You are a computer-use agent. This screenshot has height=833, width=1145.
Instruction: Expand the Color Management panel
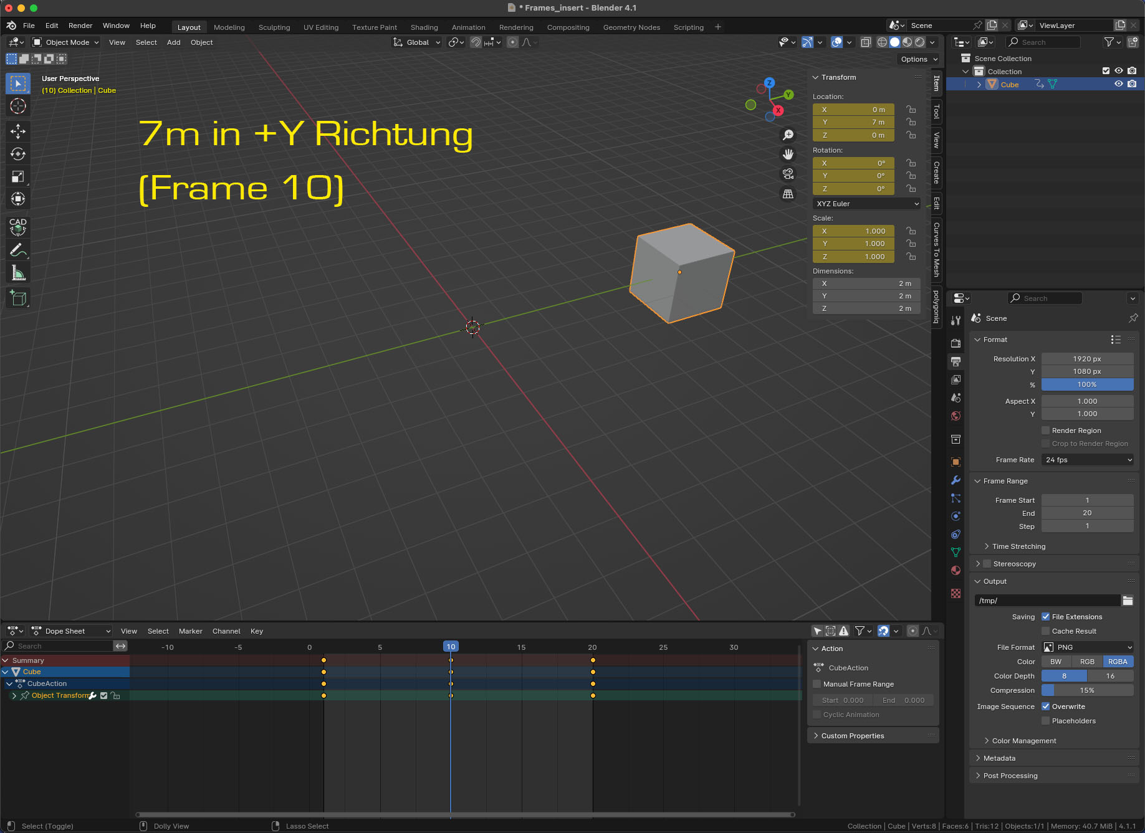click(1023, 741)
